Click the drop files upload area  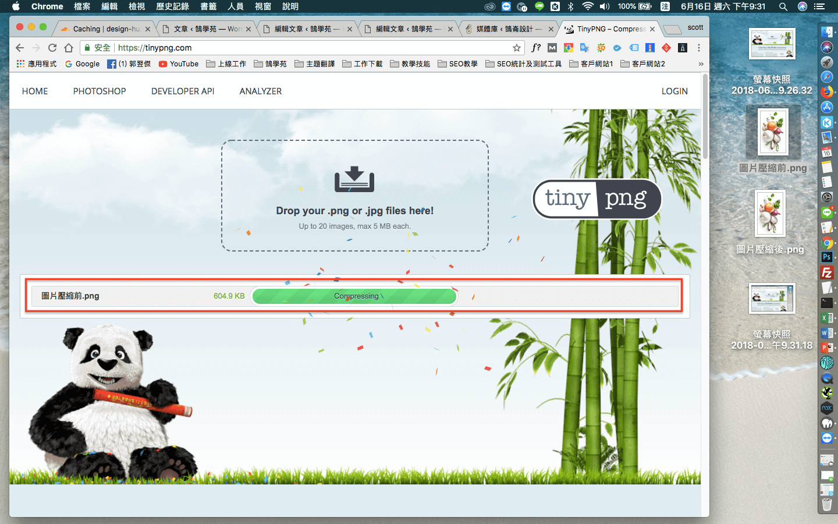point(354,196)
